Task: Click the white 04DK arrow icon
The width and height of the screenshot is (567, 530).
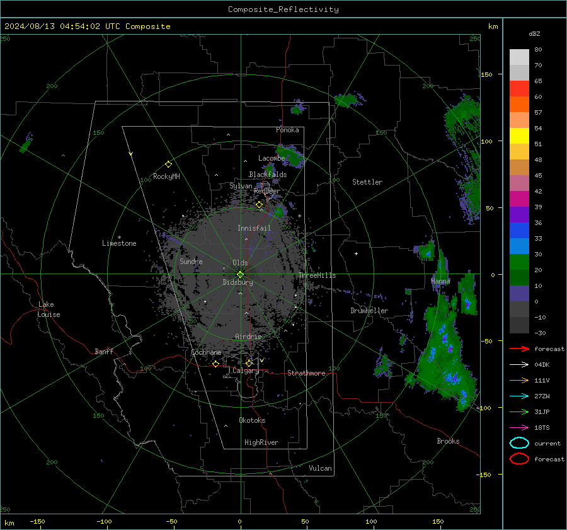Action: pos(519,364)
